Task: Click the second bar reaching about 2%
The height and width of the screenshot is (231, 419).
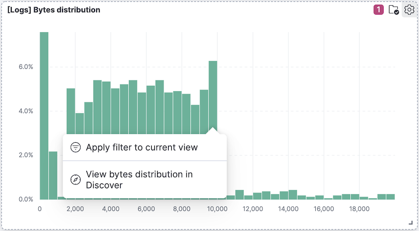Action: (53, 175)
